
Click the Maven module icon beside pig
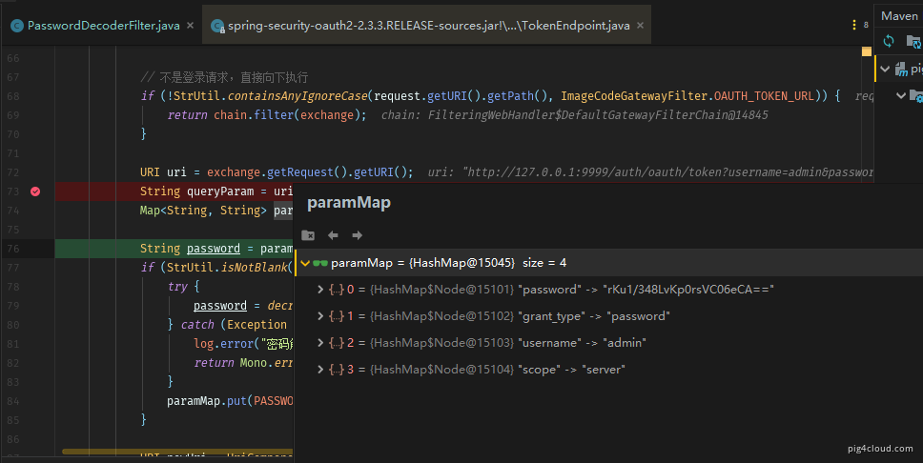click(901, 69)
